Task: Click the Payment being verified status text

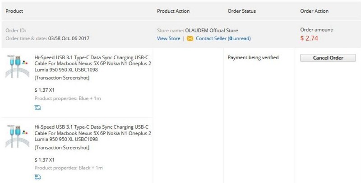Action: [253, 57]
